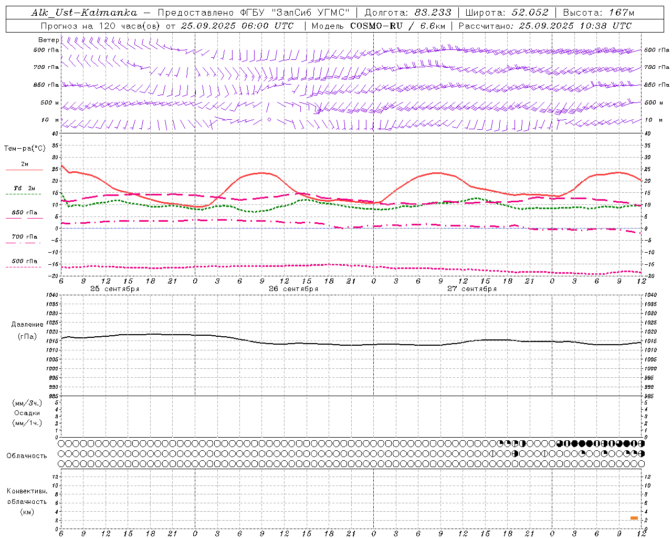Viewport: 672px width, 538px height.
Task: Click the (км) unit label under convective cloud
Action: click(x=27, y=512)
